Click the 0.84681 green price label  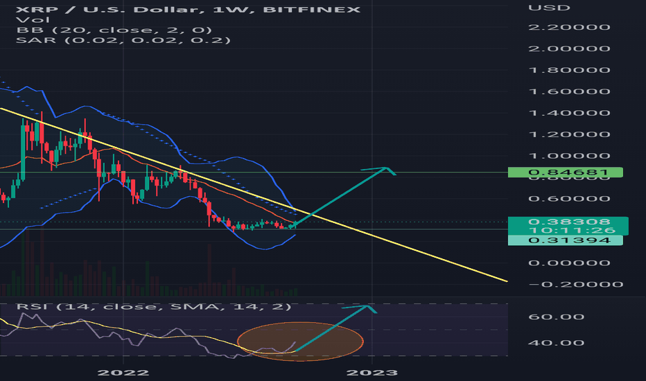pyautogui.click(x=566, y=172)
